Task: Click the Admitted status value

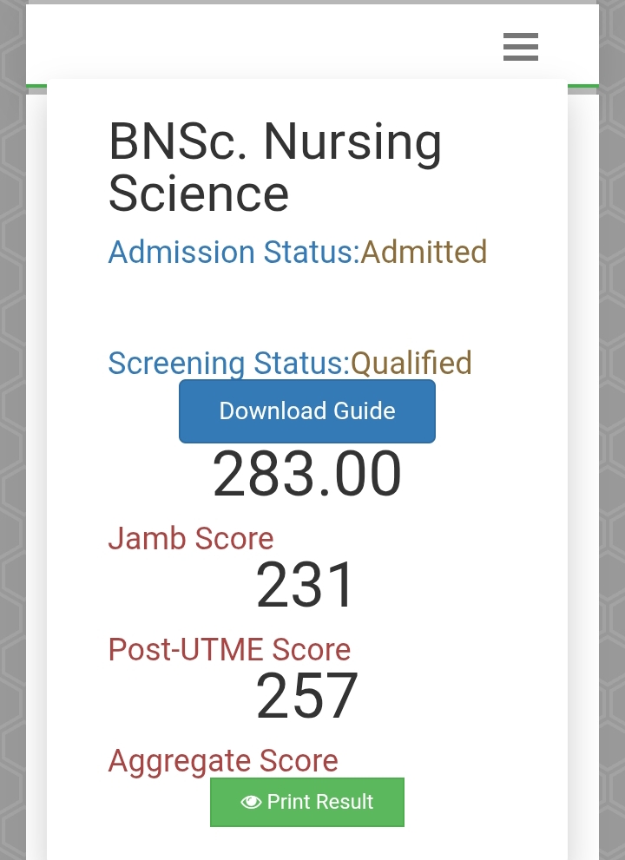Action: coord(424,253)
